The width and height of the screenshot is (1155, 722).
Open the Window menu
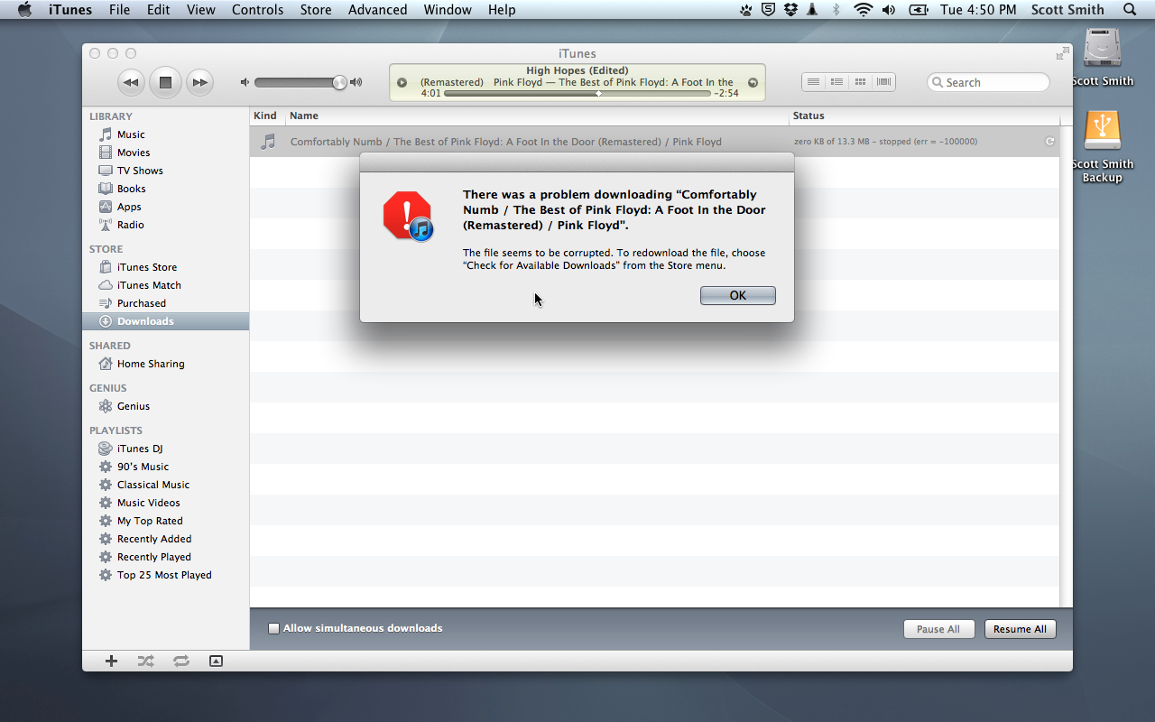point(448,10)
